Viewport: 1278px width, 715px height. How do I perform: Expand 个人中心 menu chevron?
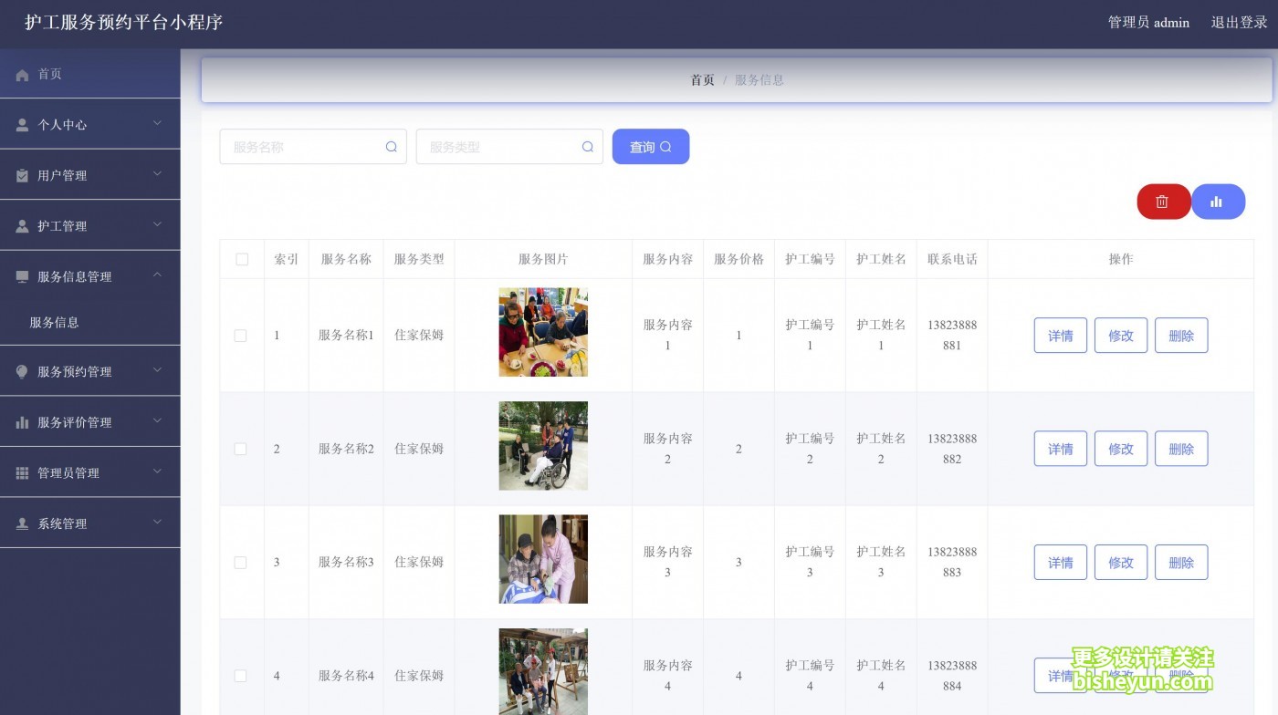coord(157,123)
